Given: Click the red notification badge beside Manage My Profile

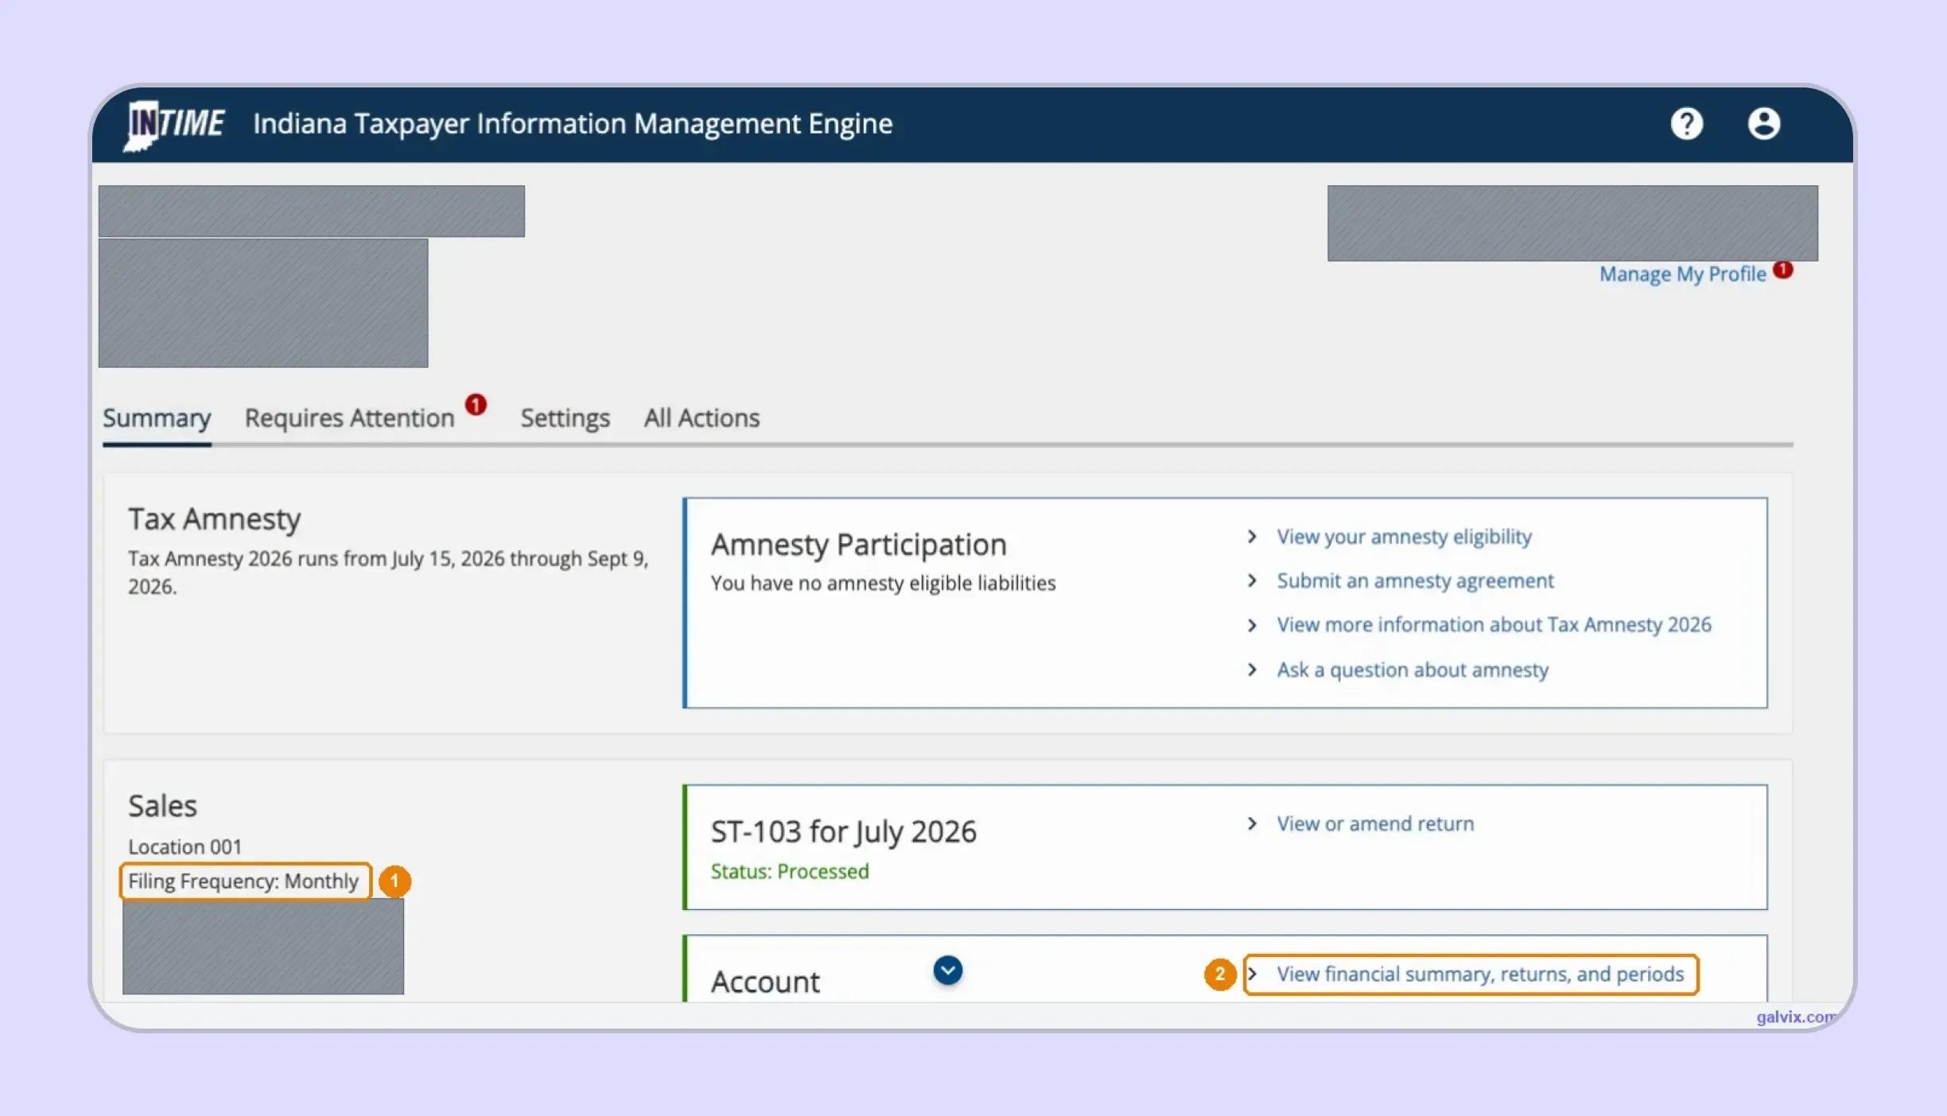Looking at the screenshot, I should [1783, 269].
